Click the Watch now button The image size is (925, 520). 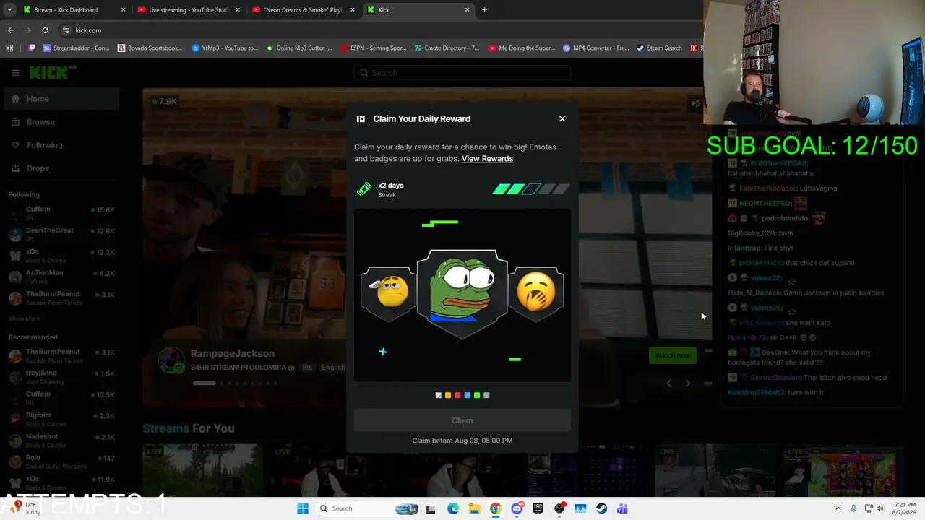pyautogui.click(x=673, y=355)
